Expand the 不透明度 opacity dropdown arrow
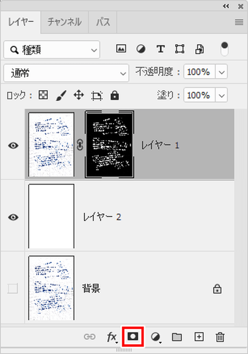This screenshot has height=354, width=248. coord(222,72)
